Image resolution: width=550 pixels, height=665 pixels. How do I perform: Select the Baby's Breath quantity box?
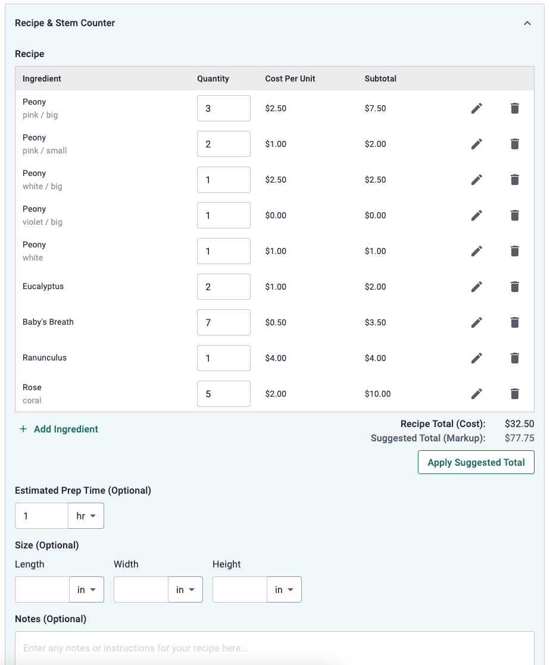coord(223,322)
